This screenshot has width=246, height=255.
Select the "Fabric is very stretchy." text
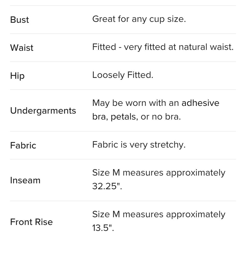click(x=139, y=145)
